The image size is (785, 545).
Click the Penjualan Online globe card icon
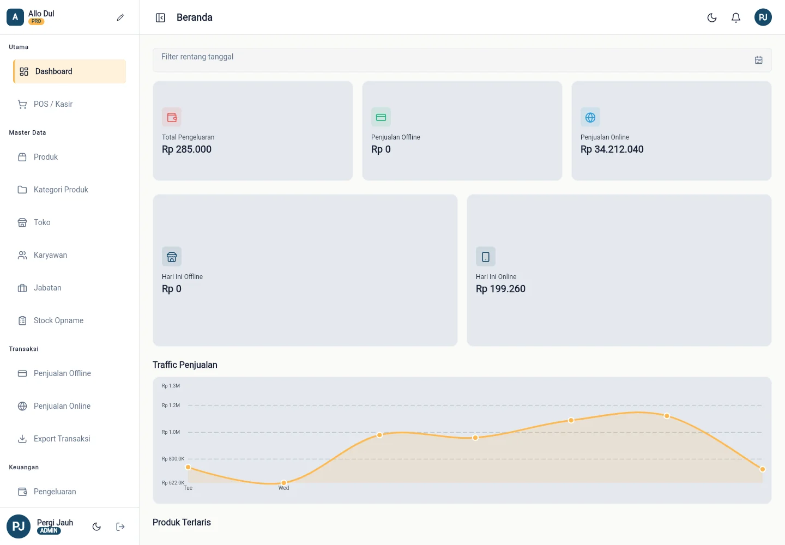coord(590,117)
